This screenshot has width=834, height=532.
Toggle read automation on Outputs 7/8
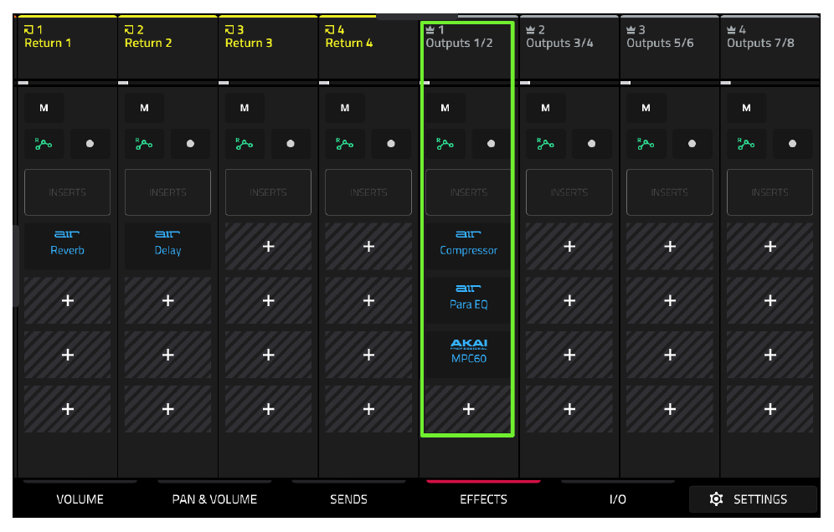(746, 144)
